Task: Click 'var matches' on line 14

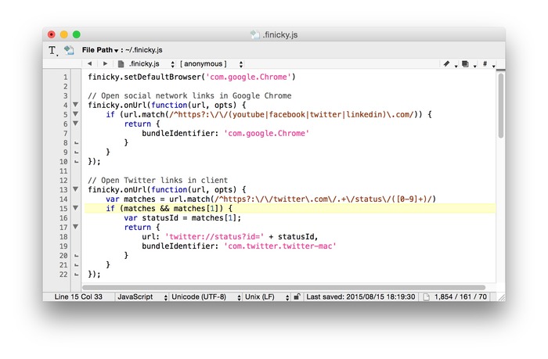Action: coord(131,199)
